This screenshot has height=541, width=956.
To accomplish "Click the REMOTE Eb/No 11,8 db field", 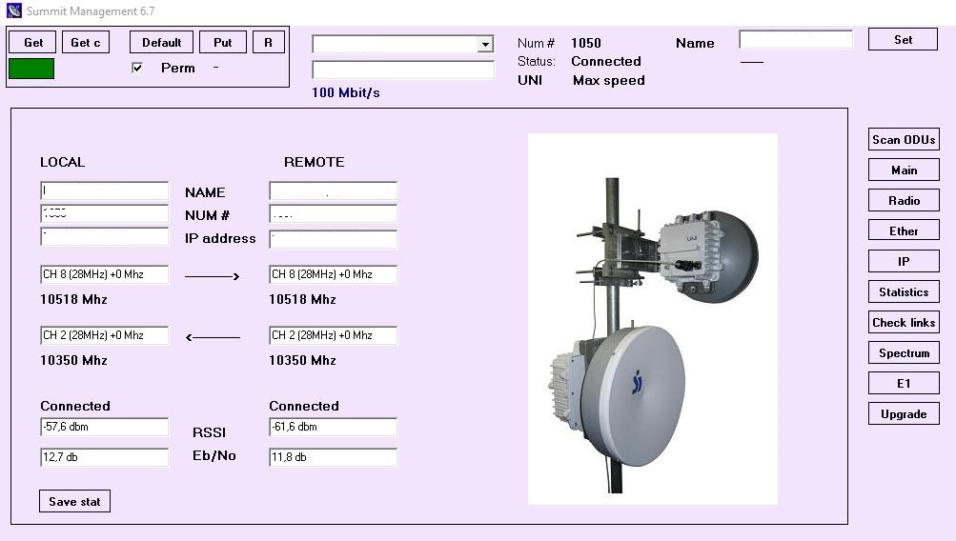I will click(x=333, y=457).
